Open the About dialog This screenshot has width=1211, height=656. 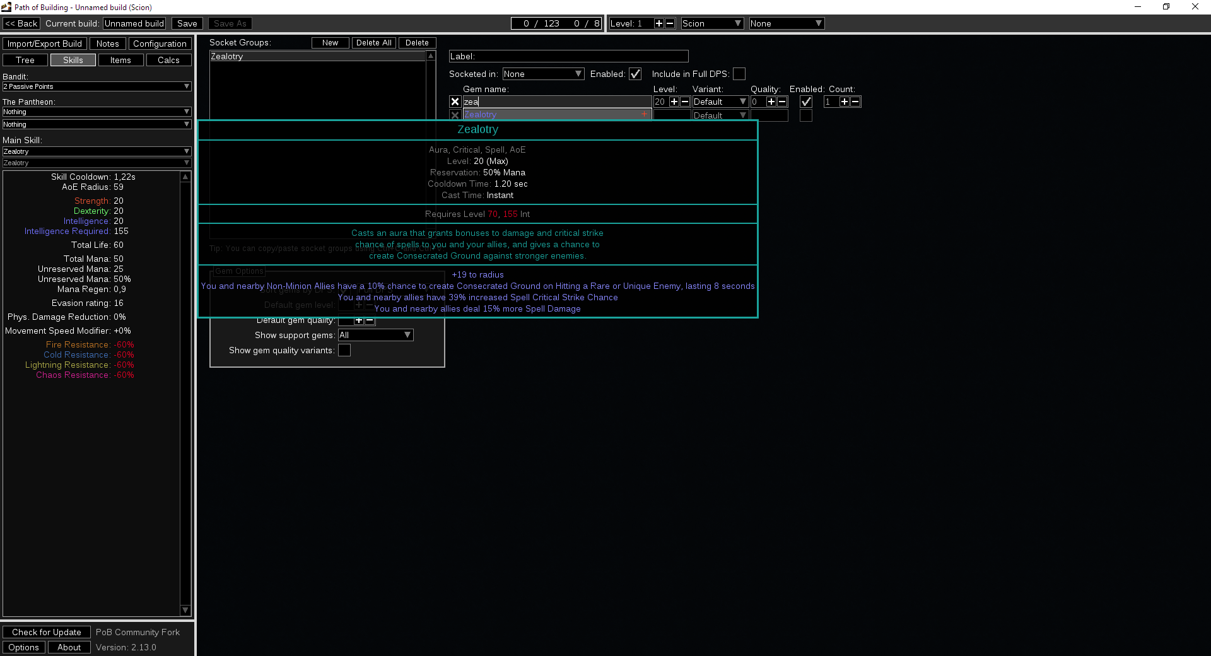coord(69,647)
